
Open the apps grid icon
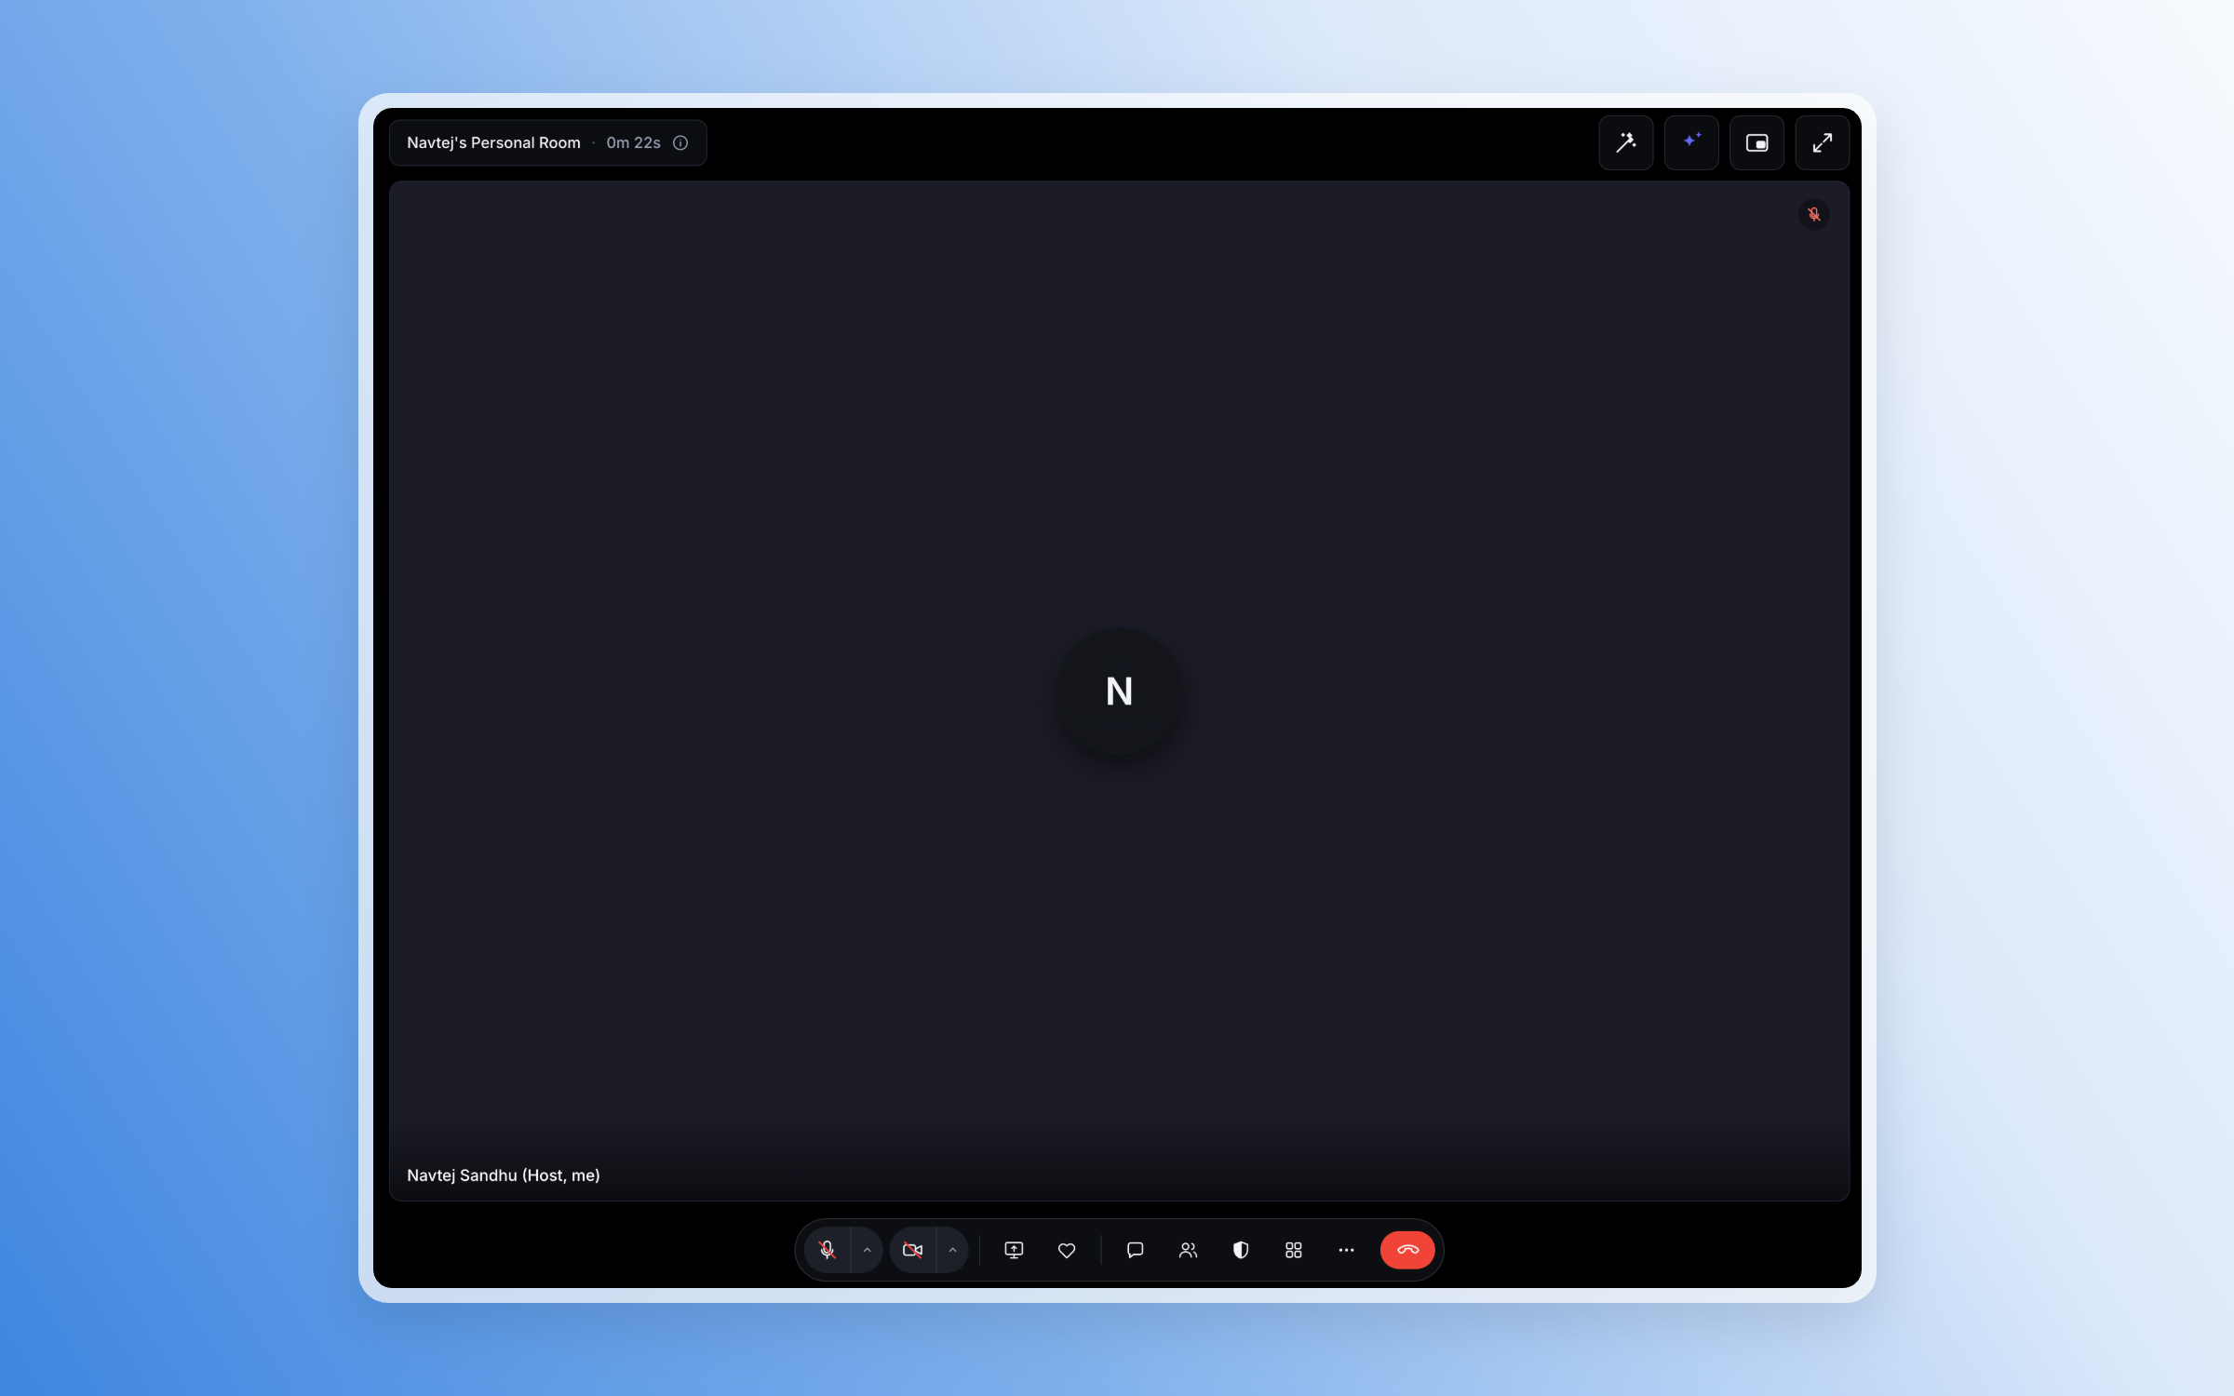click(1294, 1250)
